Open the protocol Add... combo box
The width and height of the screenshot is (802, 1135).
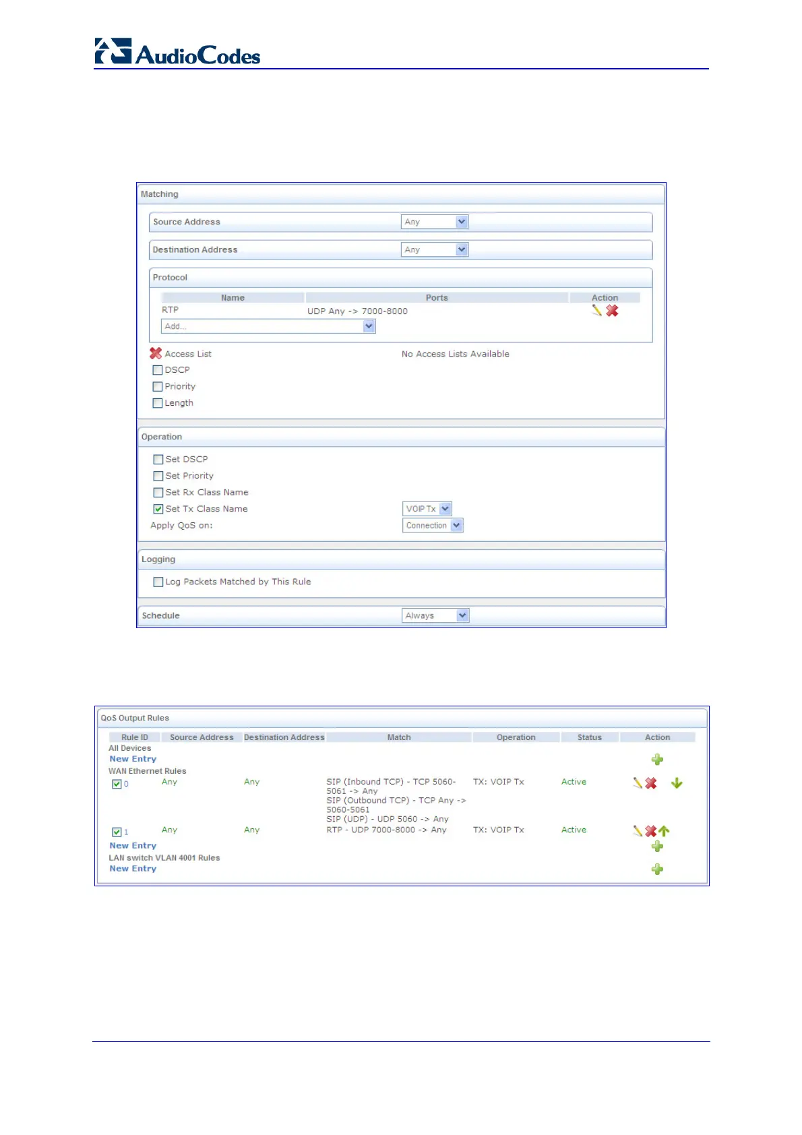pyautogui.click(x=268, y=326)
